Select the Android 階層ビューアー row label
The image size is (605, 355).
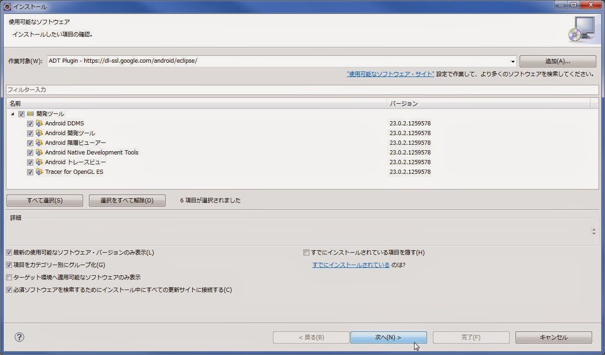point(76,143)
